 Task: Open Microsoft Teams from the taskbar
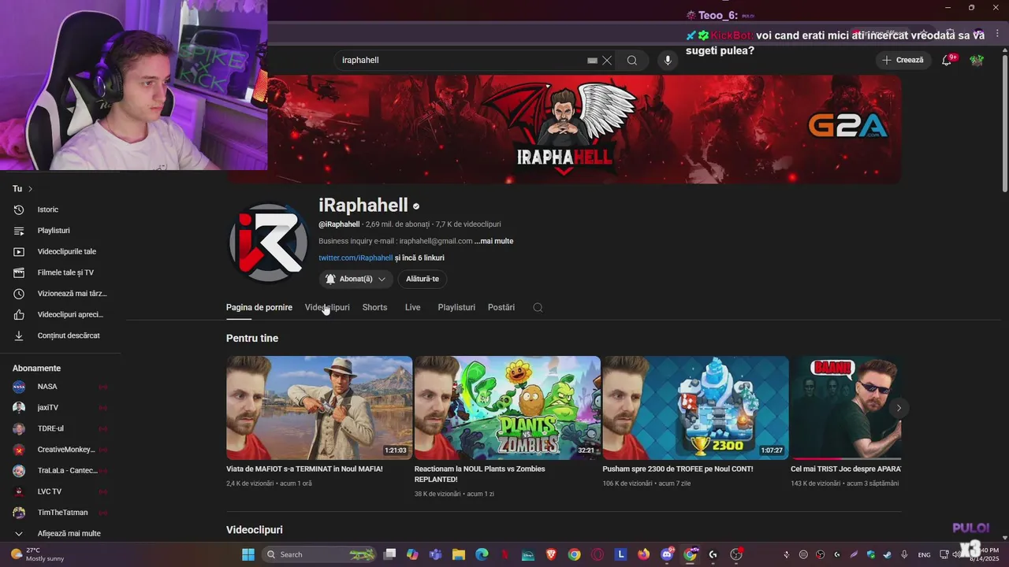[x=435, y=554]
